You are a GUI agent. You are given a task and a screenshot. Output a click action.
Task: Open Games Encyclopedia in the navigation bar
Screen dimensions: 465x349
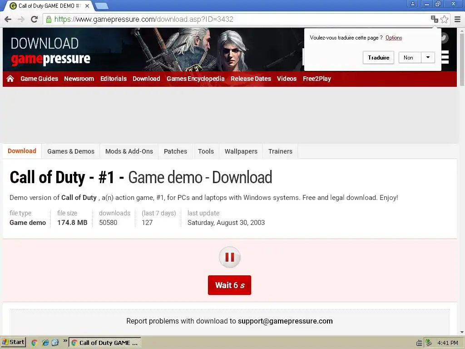click(x=195, y=79)
